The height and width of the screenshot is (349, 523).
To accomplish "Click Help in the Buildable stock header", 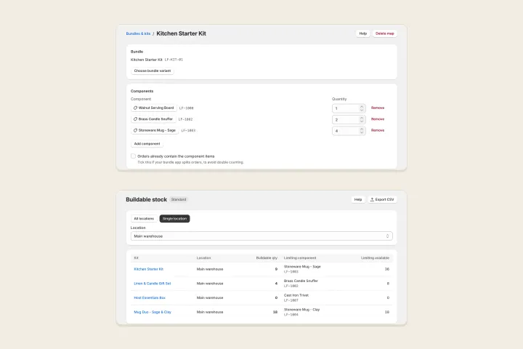I will [x=358, y=199].
